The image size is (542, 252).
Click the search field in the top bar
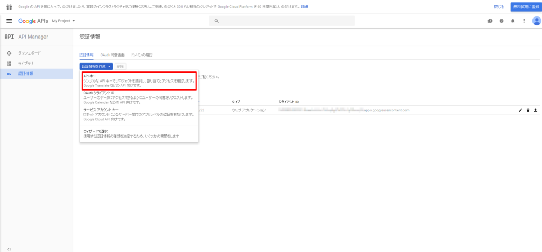tap(282, 21)
